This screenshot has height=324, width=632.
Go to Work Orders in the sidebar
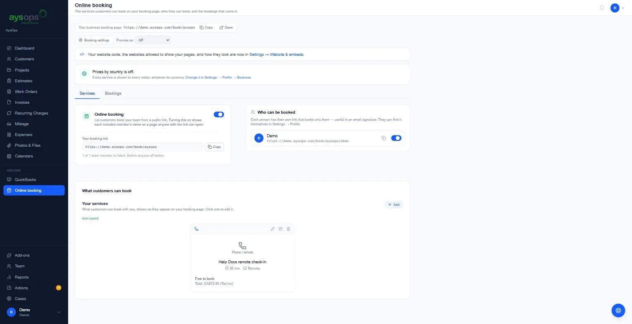click(x=34, y=92)
